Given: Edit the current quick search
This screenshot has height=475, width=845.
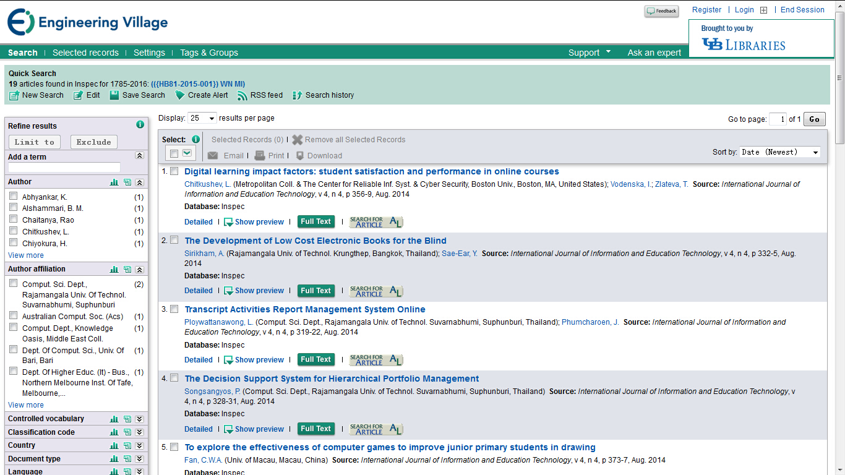Looking at the screenshot, I should point(87,95).
